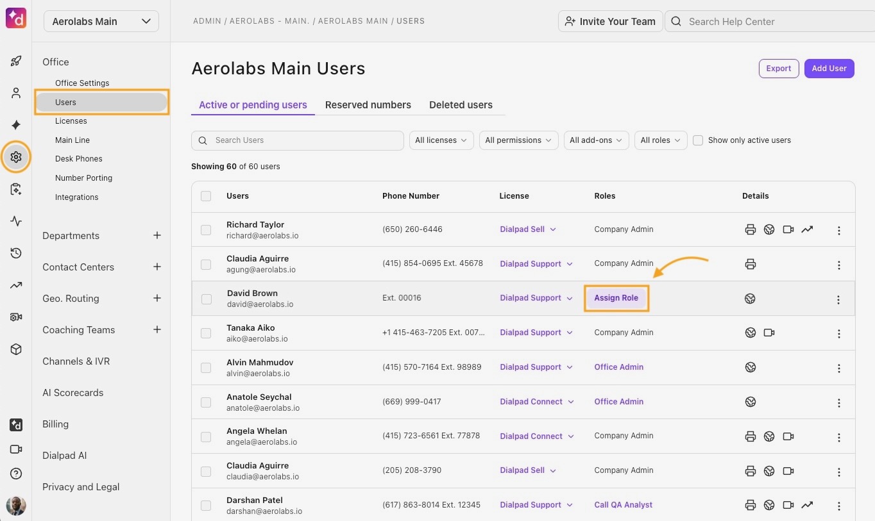
Task: Select David Brown's row checkbox
Action: pos(207,299)
